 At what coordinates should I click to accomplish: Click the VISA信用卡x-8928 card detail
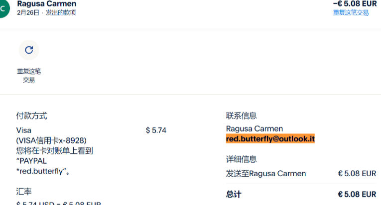click(51, 140)
